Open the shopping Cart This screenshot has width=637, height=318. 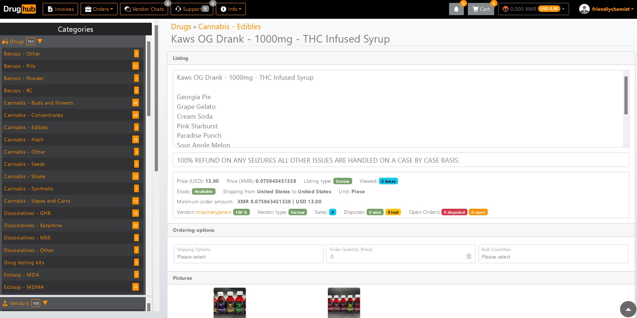481,9
